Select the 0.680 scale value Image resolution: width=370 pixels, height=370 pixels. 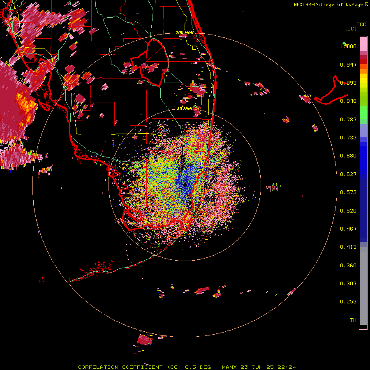(348, 156)
